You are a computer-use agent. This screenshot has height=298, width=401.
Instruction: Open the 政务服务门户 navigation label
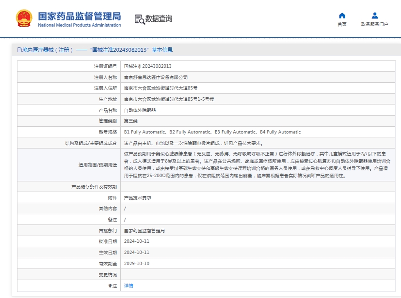tap(374, 24)
